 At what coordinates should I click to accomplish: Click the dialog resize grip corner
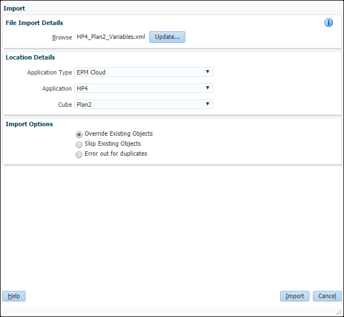tap(339, 312)
